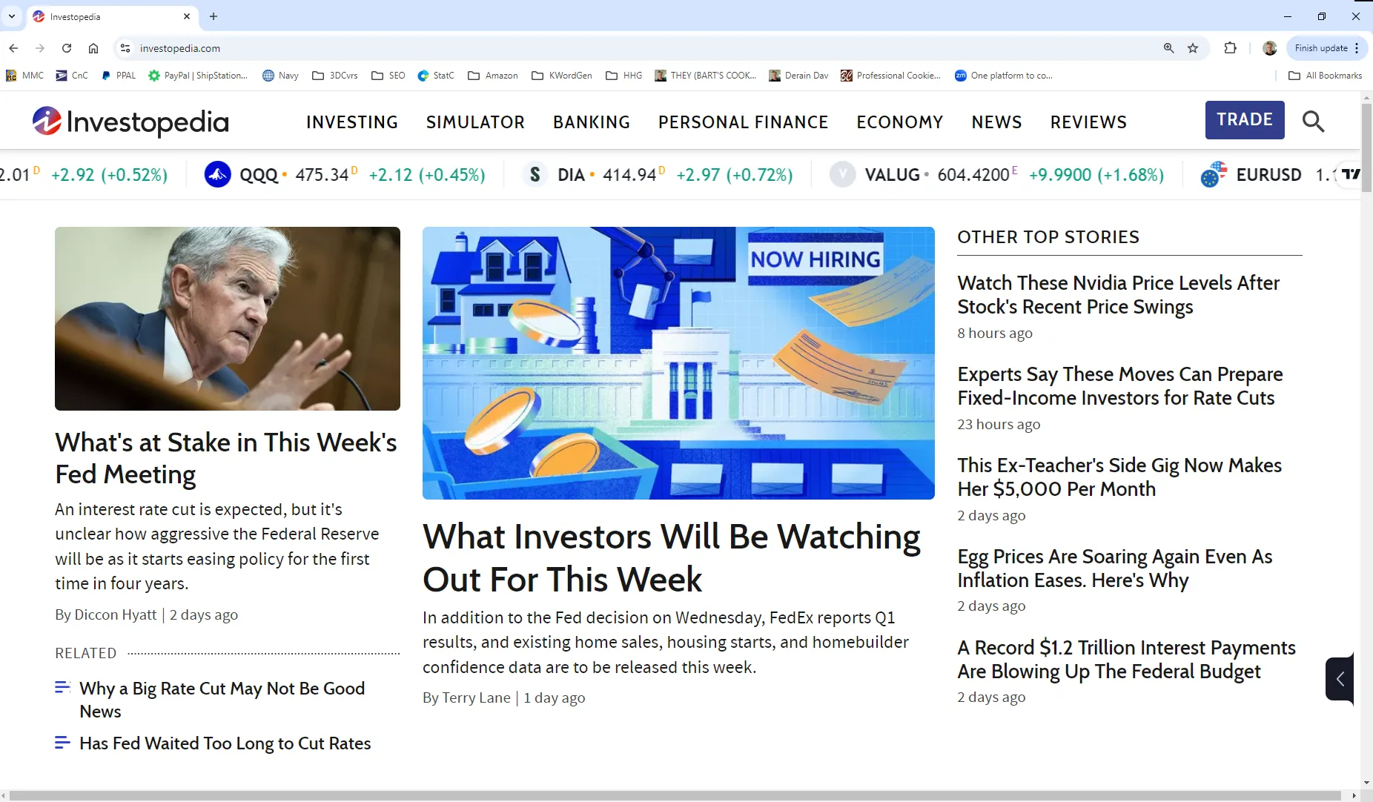
Task: Open a new browser tab
Action: coord(214,16)
